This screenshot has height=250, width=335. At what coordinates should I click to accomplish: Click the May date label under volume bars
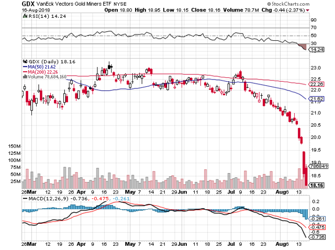[x=130, y=192]
